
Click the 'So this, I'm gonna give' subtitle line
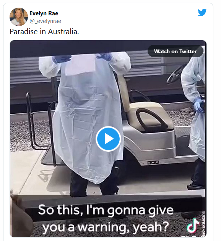[106, 210]
